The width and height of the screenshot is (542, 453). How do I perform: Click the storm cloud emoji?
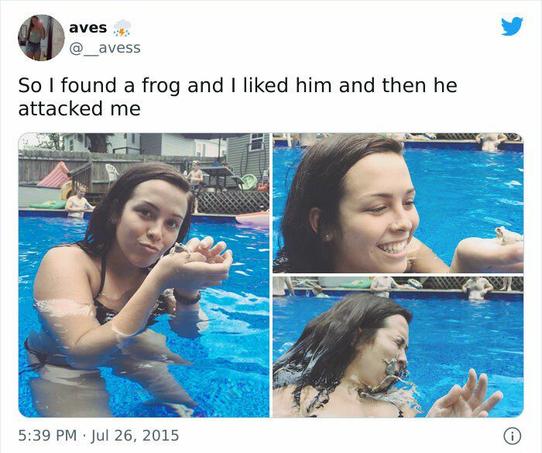[122, 28]
